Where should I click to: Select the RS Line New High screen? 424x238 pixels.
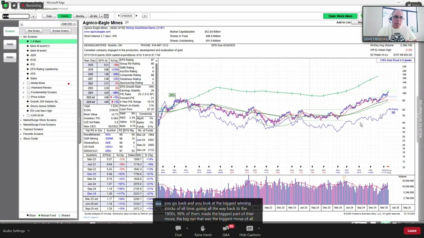41,111
